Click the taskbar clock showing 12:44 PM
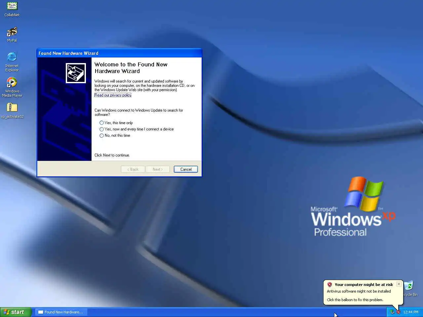This screenshot has width=423, height=317. [x=410, y=312]
